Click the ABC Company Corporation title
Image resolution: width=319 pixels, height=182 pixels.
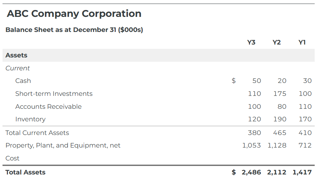pyautogui.click(x=74, y=14)
